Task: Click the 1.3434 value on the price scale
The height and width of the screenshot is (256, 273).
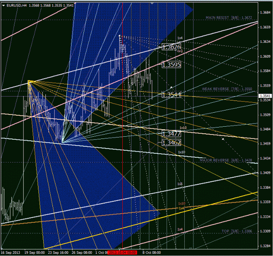Action: [265, 158]
